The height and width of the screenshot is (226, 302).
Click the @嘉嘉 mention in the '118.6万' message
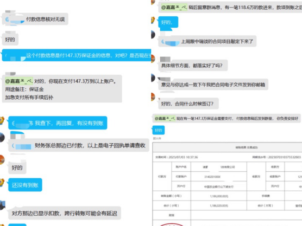click(x=174, y=8)
